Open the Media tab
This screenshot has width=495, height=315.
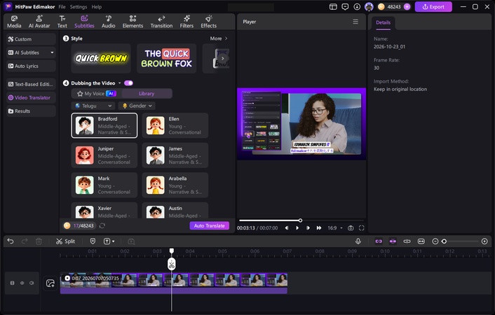(14, 22)
